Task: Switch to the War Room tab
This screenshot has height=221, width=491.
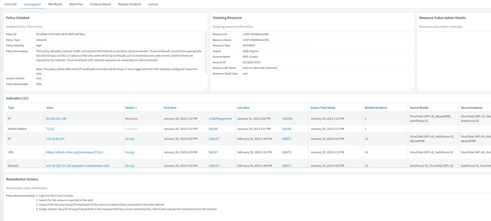Action: point(55,4)
